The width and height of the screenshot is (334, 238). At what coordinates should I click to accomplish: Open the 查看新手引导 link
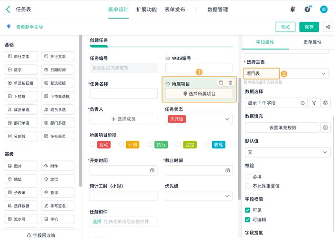30,27
